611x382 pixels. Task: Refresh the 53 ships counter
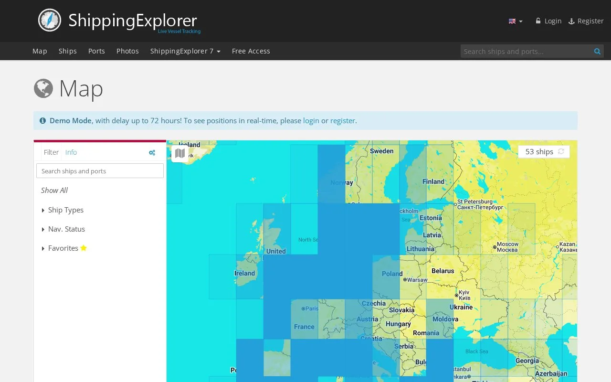point(561,151)
